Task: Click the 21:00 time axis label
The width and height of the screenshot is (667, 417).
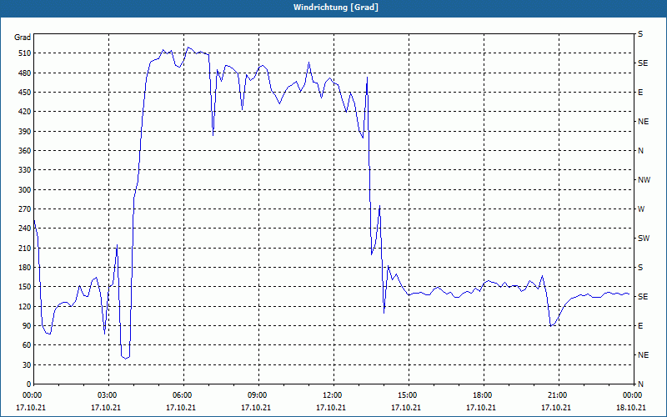Action: point(557,395)
